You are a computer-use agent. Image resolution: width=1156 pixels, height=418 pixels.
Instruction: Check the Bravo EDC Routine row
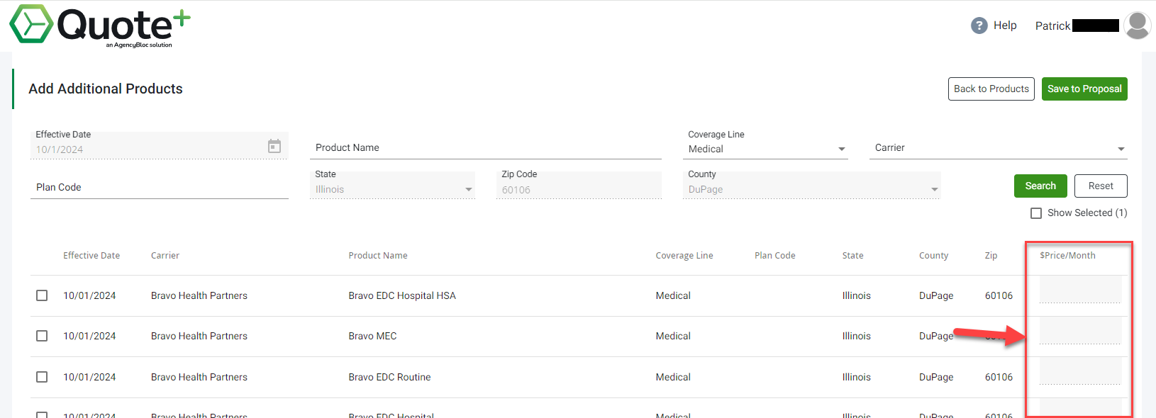[x=42, y=377]
